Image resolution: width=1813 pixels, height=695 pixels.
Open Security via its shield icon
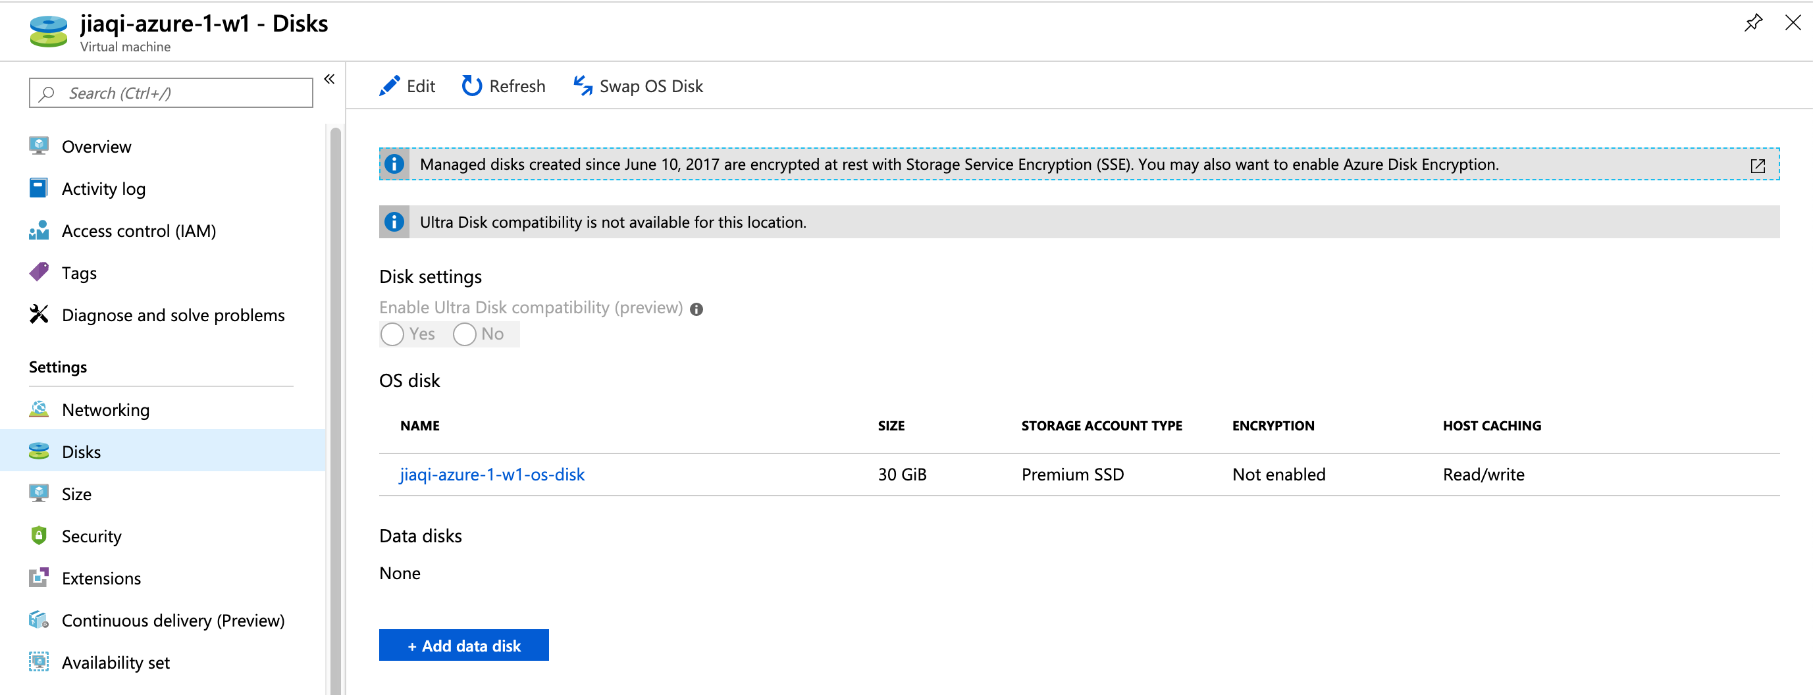39,535
